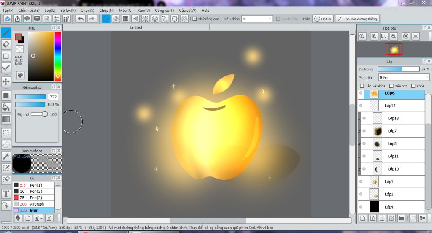This screenshot has width=432, height=233.
Task: Enable curve snap guide
Action: pos(165,19)
